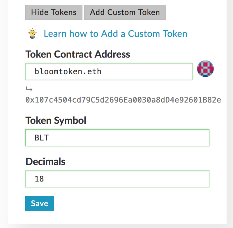Screen dimensions: 233x228
Task: Click the Token Symbol heading
Action: [x=56, y=121]
